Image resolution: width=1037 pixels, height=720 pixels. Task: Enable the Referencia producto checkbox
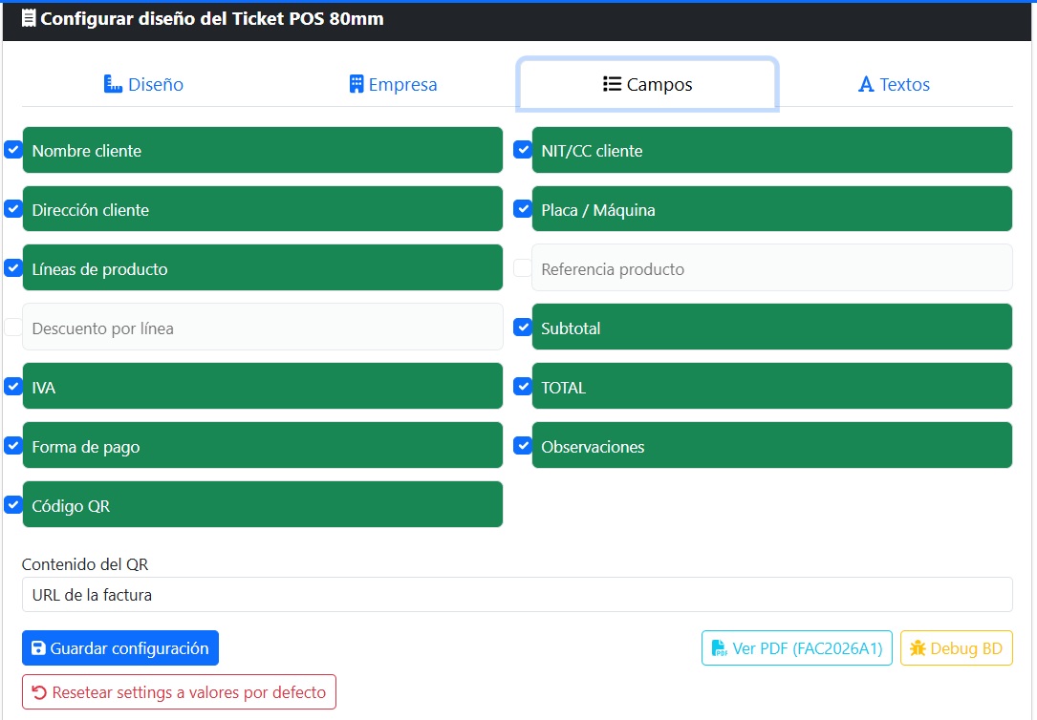coord(523,268)
